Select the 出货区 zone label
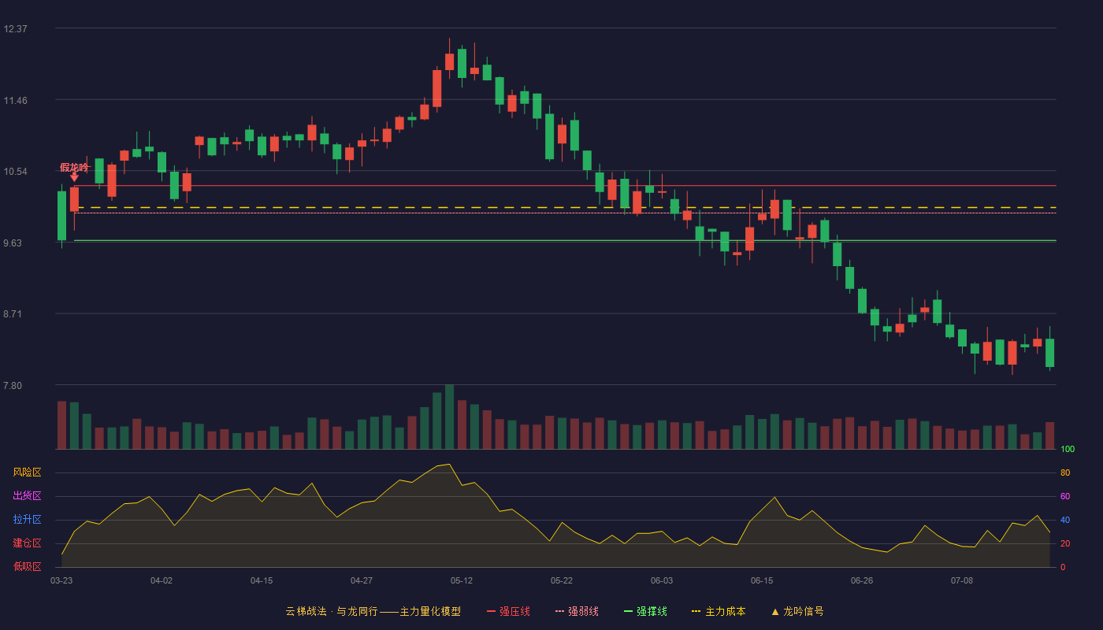 [x=27, y=496]
